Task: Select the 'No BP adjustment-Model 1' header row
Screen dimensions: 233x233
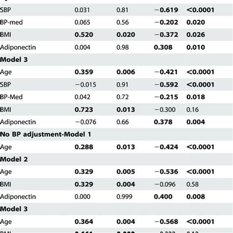Action: 116,134
